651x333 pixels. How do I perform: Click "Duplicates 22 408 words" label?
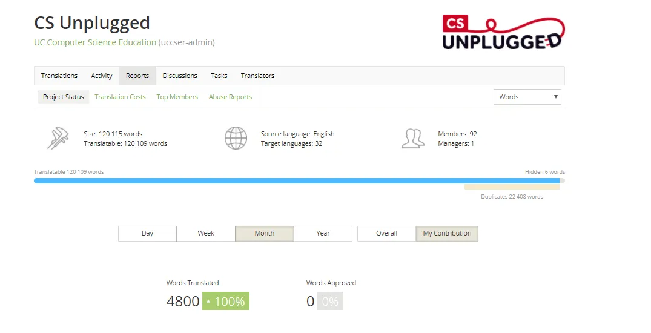click(512, 197)
